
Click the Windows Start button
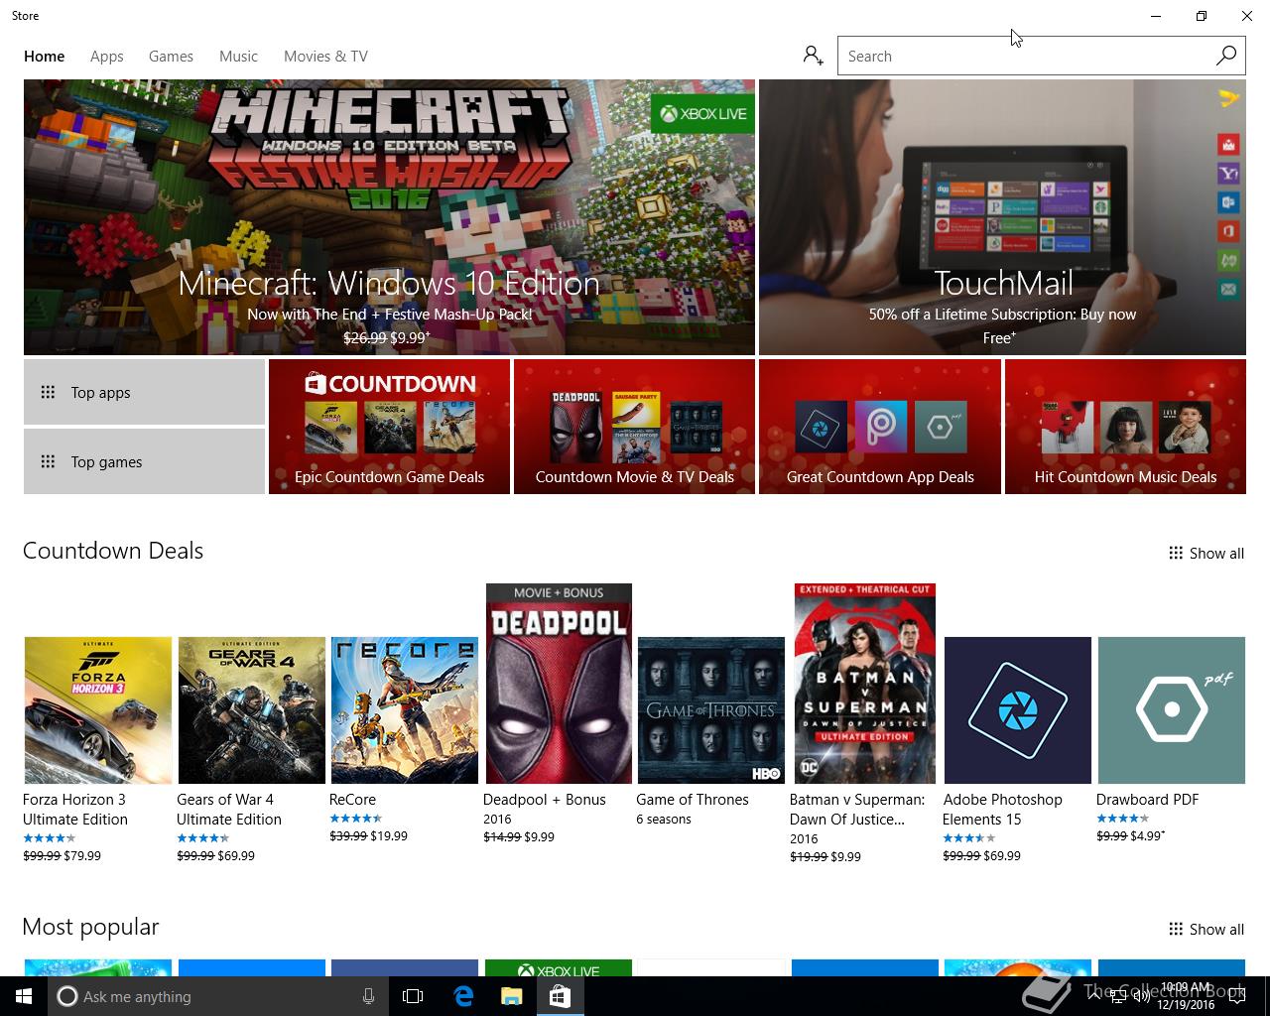click(24, 996)
